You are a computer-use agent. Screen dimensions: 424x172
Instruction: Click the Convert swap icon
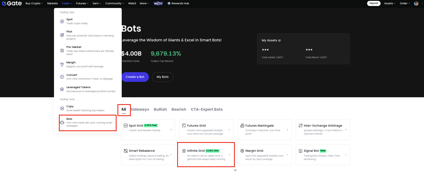tap(62, 77)
